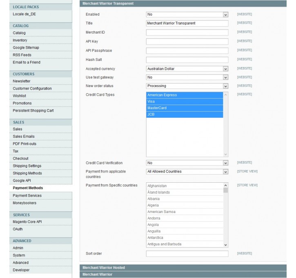Image resolution: width=296 pixels, height=278 pixels.
Task: Open Wishlist configuration tab
Action: click(40, 96)
